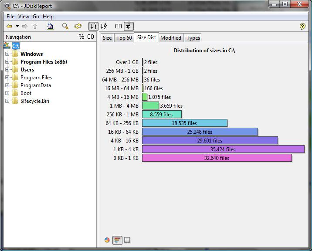Viewport: 312px width, 251px height.
Task: Select the Size Dist tab
Action: pos(146,37)
